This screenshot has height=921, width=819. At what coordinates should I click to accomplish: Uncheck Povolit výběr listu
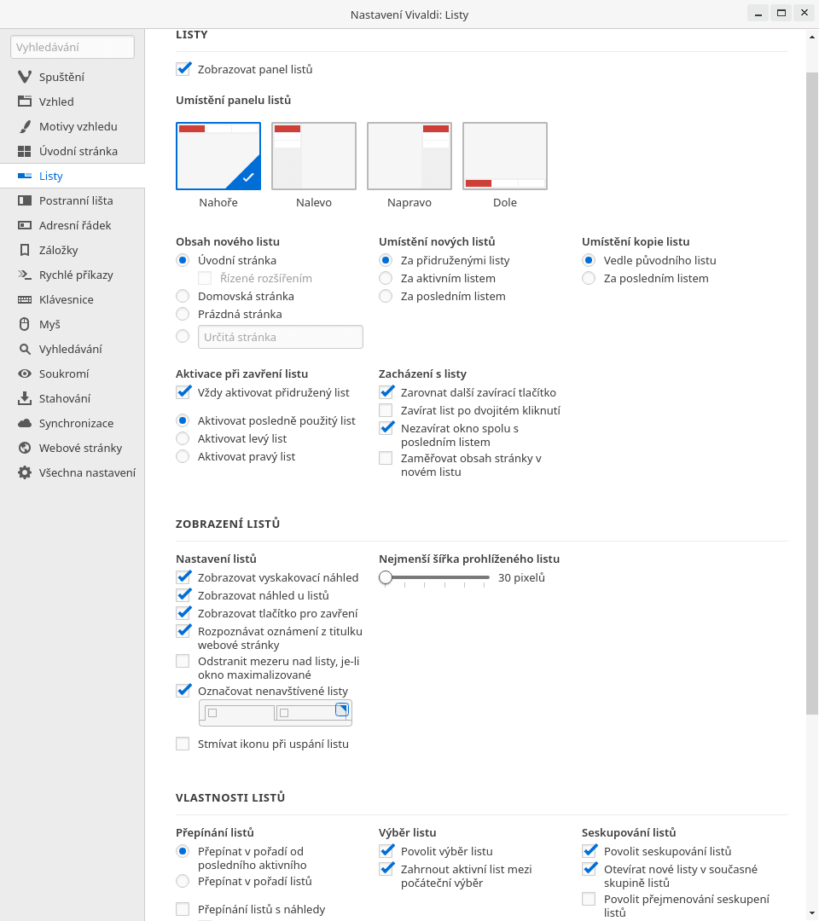point(386,850)
